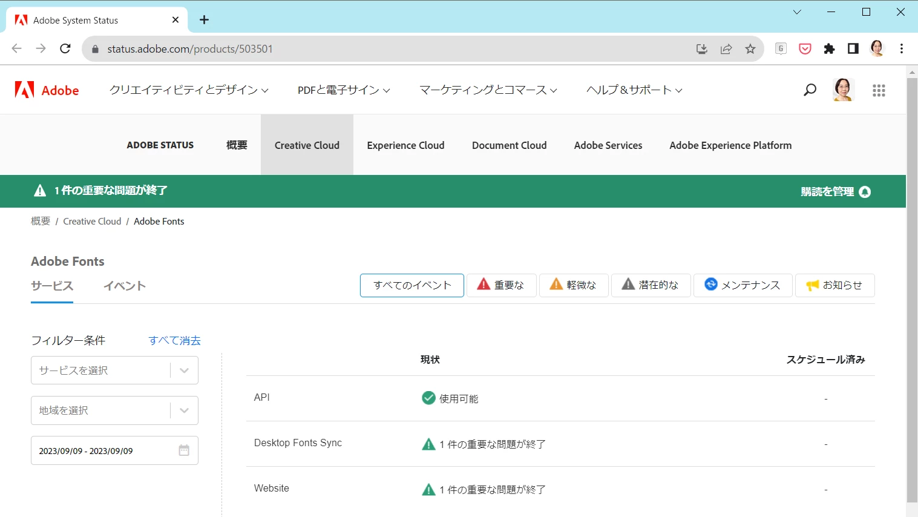The image size is (918, 517).
Task: Select the すべてのイベント filter button
Action: pyautogui.click(x=412, y=285)
